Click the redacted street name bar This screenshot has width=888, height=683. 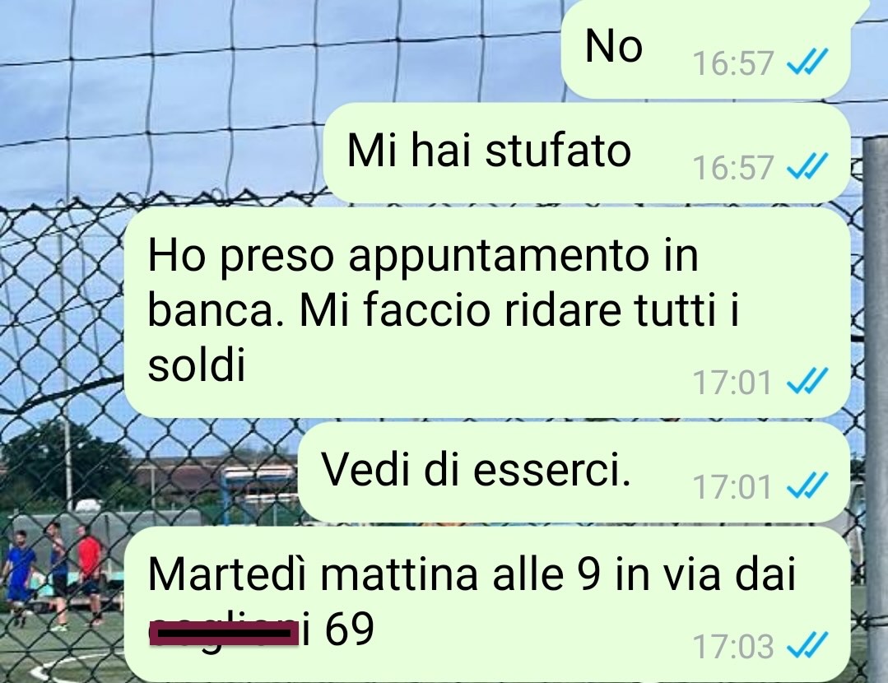[x=224, y=633]
